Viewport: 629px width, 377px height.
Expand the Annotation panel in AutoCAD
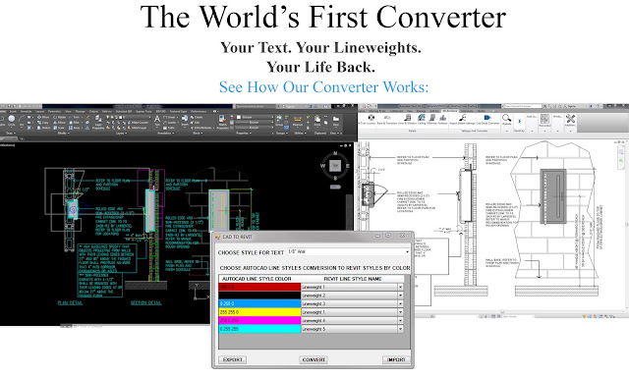[x=166, y=133]
